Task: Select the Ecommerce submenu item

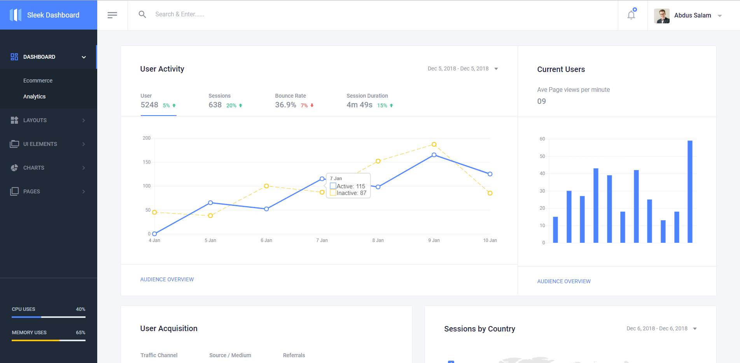Action: pyautogui.click(x=38, y=81)
